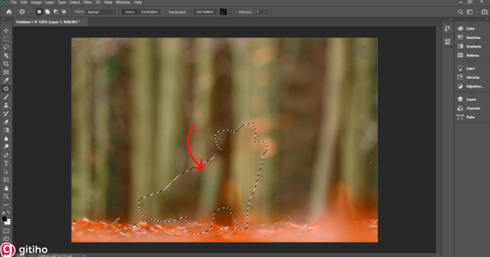Select the Move tool

pyautogui.click(x=6, y=30)
